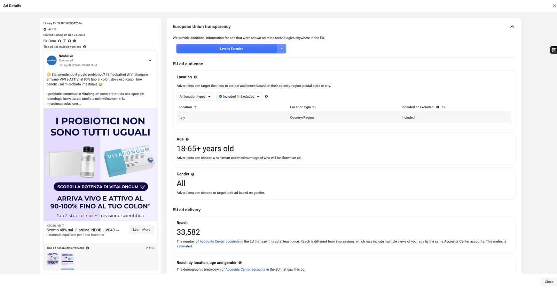The width and height of the screenshot is (557, 288).
Task: Click the Vitalongum ad creative image
Action: pyautogui.click(x=100, y=165)
